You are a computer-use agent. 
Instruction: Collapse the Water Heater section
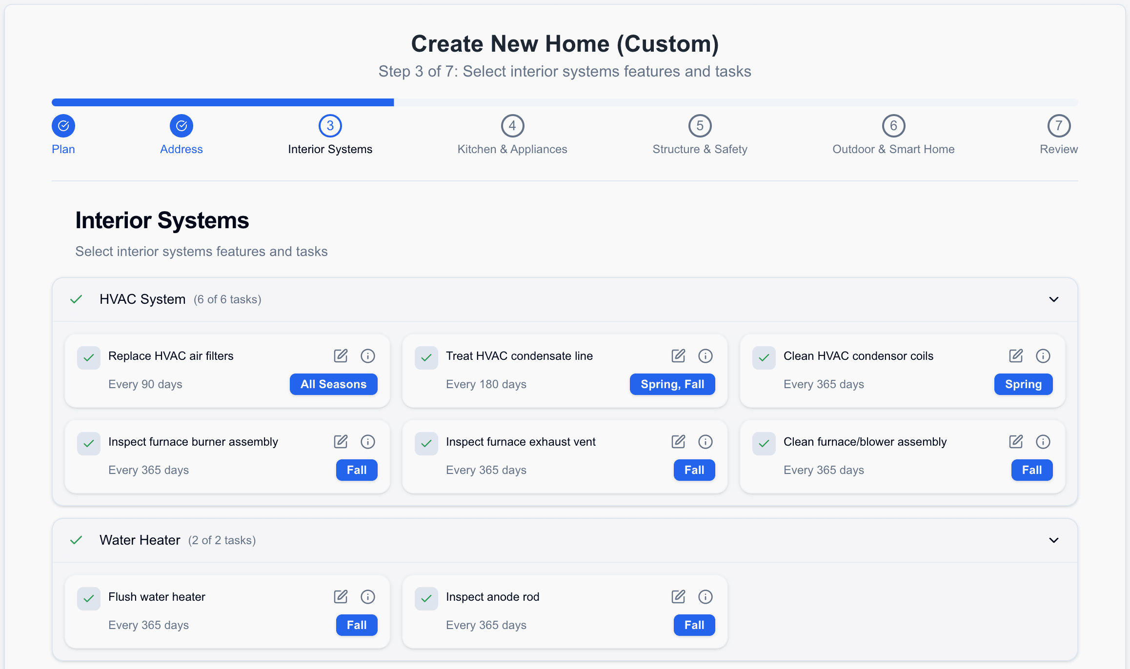click(1053, 540)
